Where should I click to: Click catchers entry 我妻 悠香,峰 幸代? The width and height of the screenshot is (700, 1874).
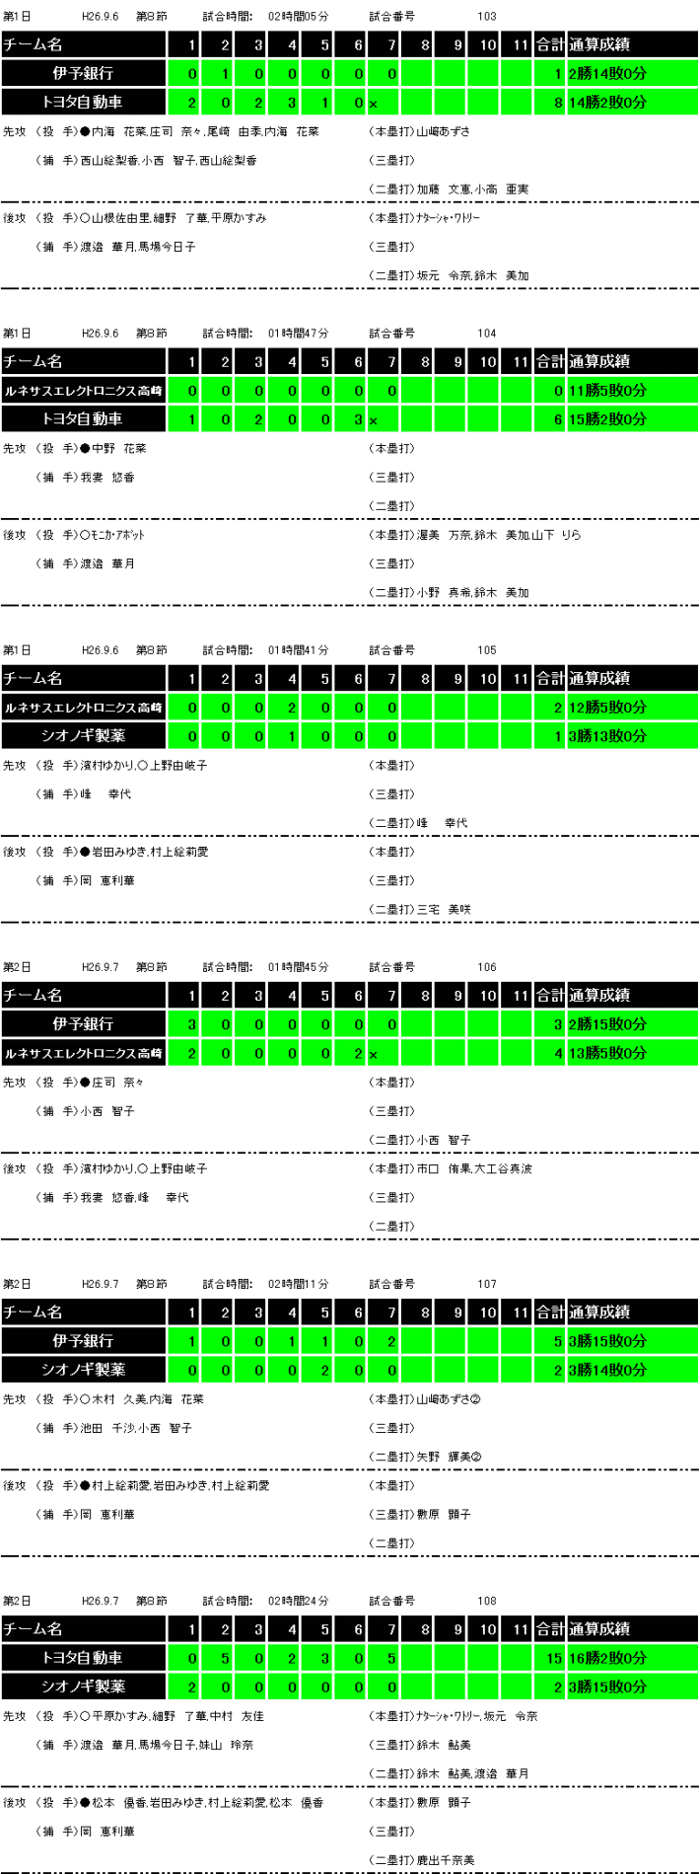(135, 1198)
